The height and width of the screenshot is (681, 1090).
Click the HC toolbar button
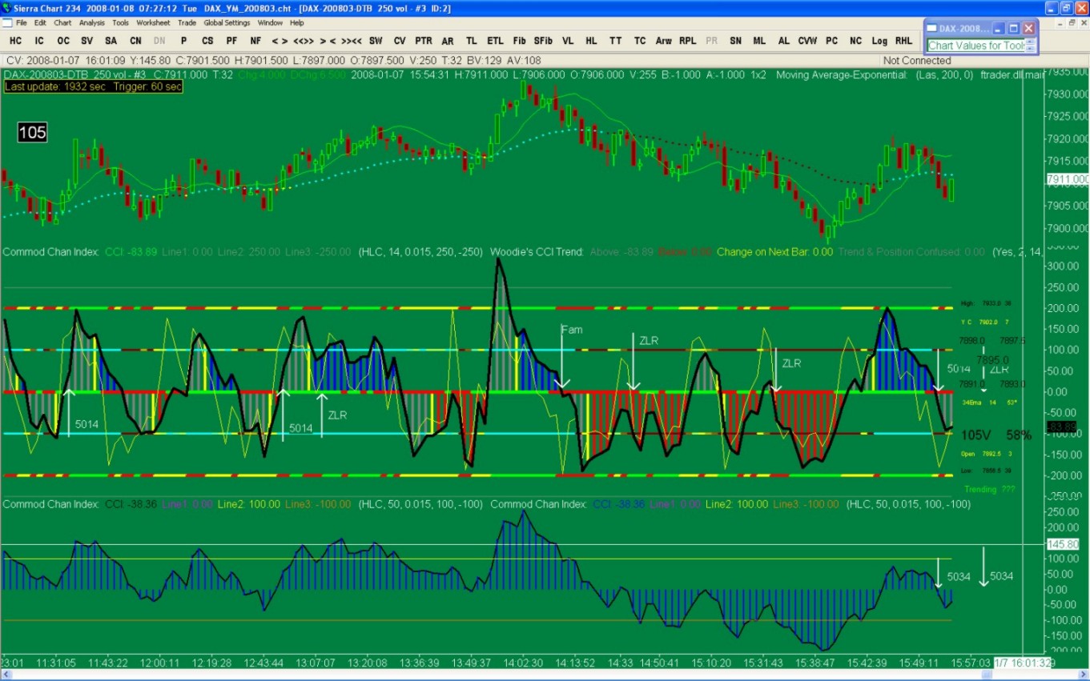pyautogui.click(x=15, y=41)
